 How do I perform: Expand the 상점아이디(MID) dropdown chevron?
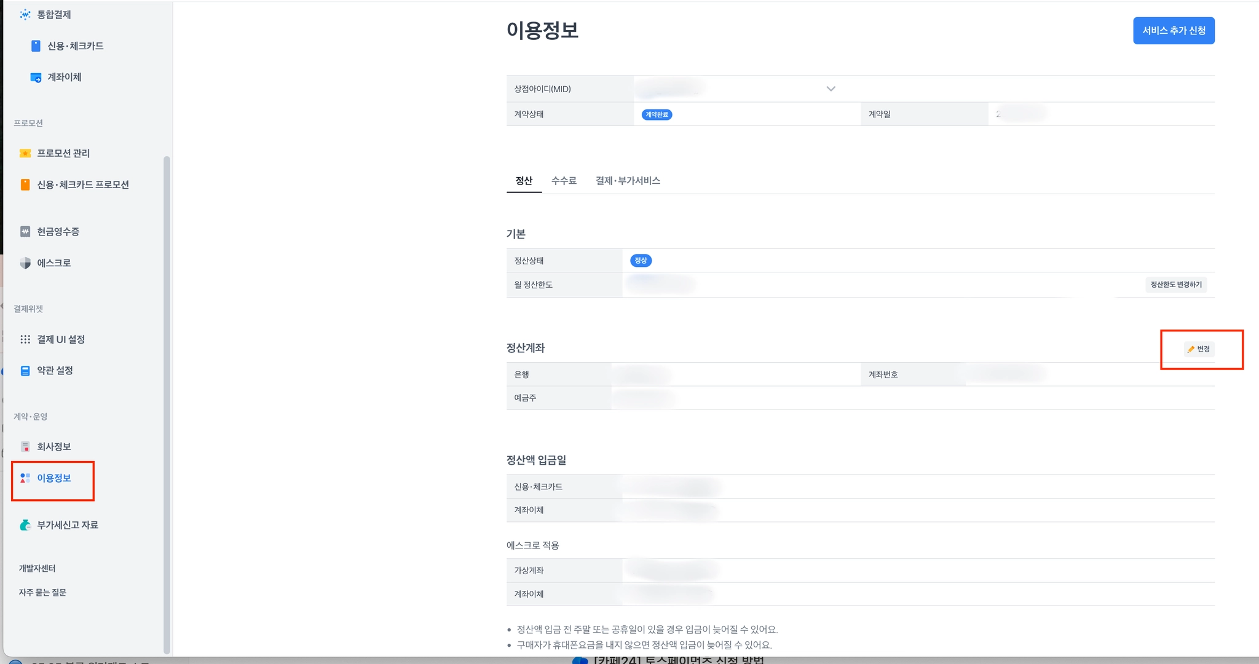coord(831,89)
